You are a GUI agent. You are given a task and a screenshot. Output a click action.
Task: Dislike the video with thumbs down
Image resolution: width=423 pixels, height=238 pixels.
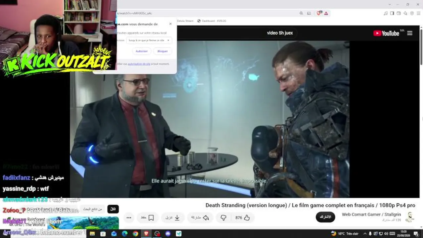coord(223,218)
